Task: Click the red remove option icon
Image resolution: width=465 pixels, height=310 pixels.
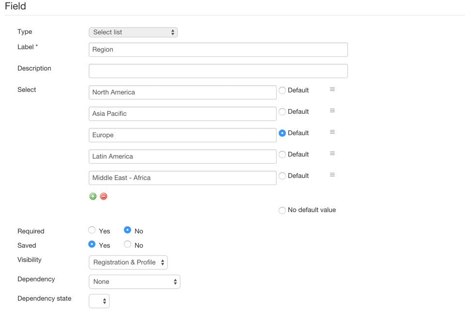Action: pos(104,196)
